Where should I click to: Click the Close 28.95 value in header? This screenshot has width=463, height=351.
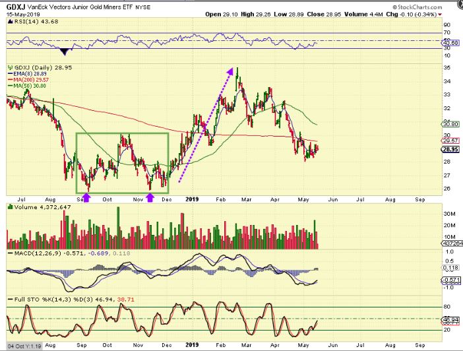(x=324, y=14)
